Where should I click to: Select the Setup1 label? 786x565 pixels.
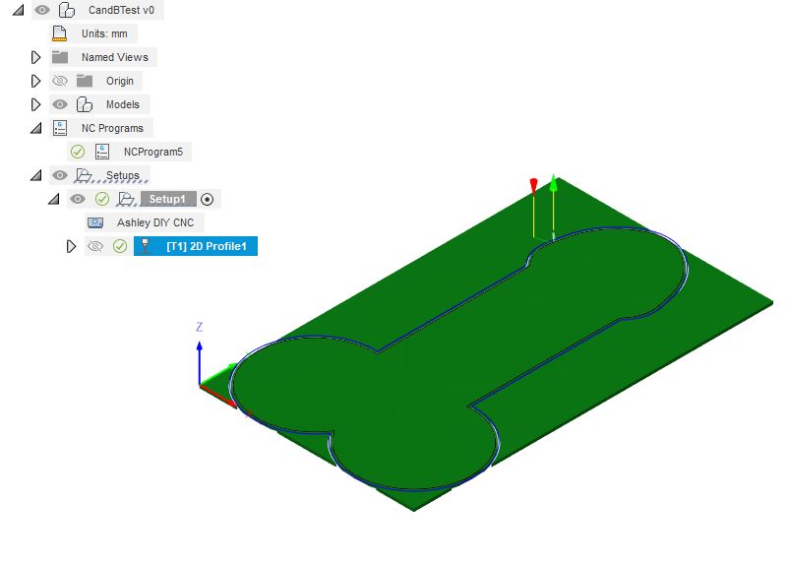[x=168, y=199]
